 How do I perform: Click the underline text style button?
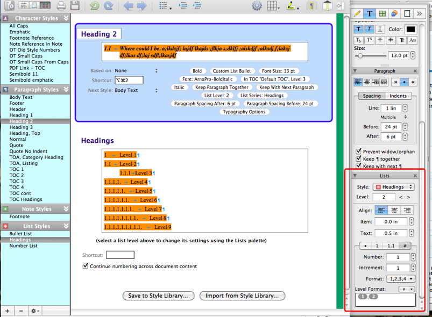[x=380, y=29]
